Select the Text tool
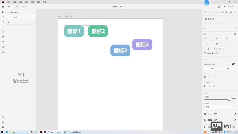The width and height of the screenshot is (238, 134). 3,42
